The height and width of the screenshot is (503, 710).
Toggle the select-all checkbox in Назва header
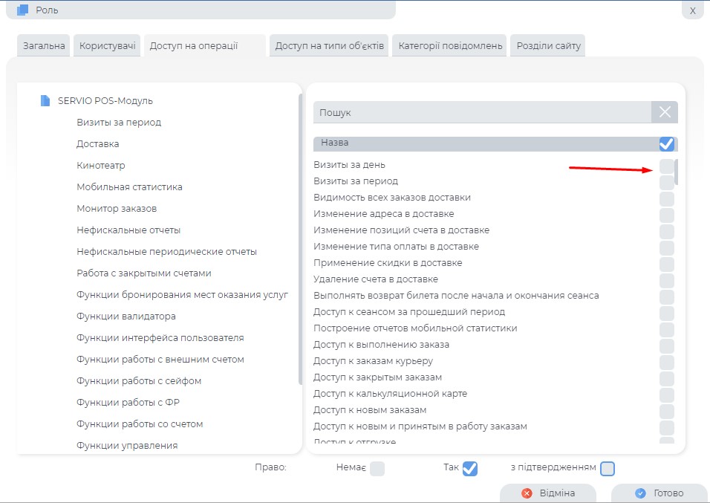pyautogui.click(x=666, y=143)
